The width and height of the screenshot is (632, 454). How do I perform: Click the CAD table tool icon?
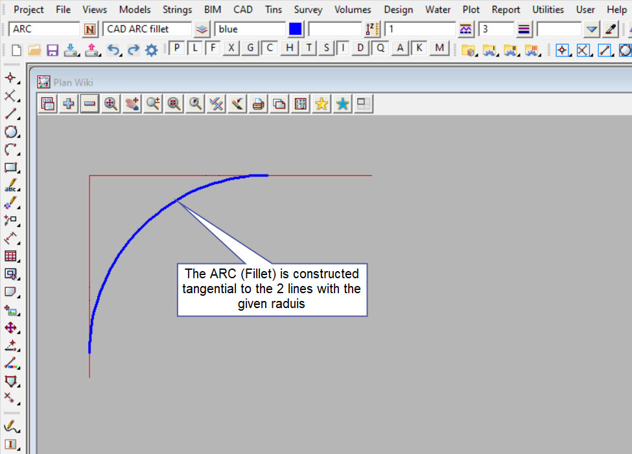[x=10, y=256]
